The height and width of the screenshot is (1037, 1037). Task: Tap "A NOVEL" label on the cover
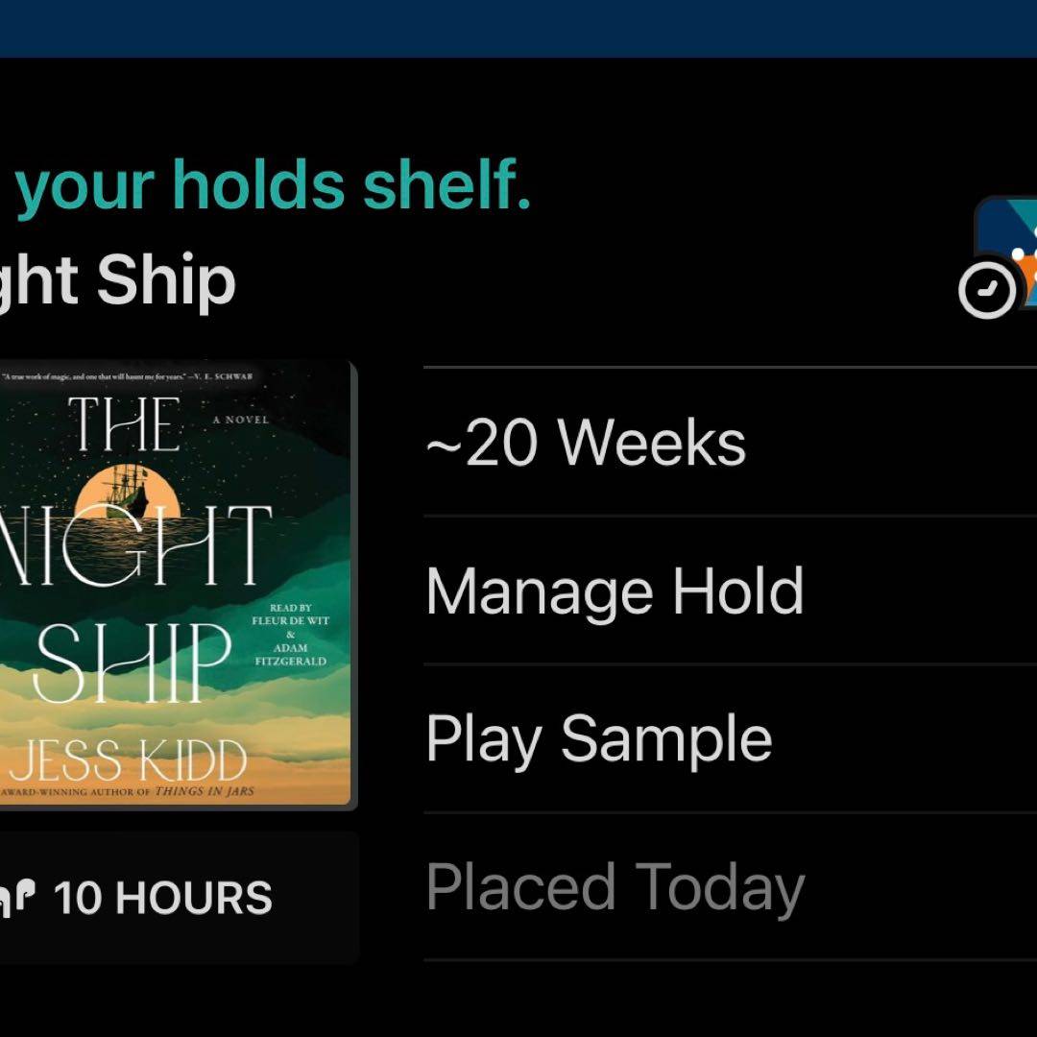point(240,420)
